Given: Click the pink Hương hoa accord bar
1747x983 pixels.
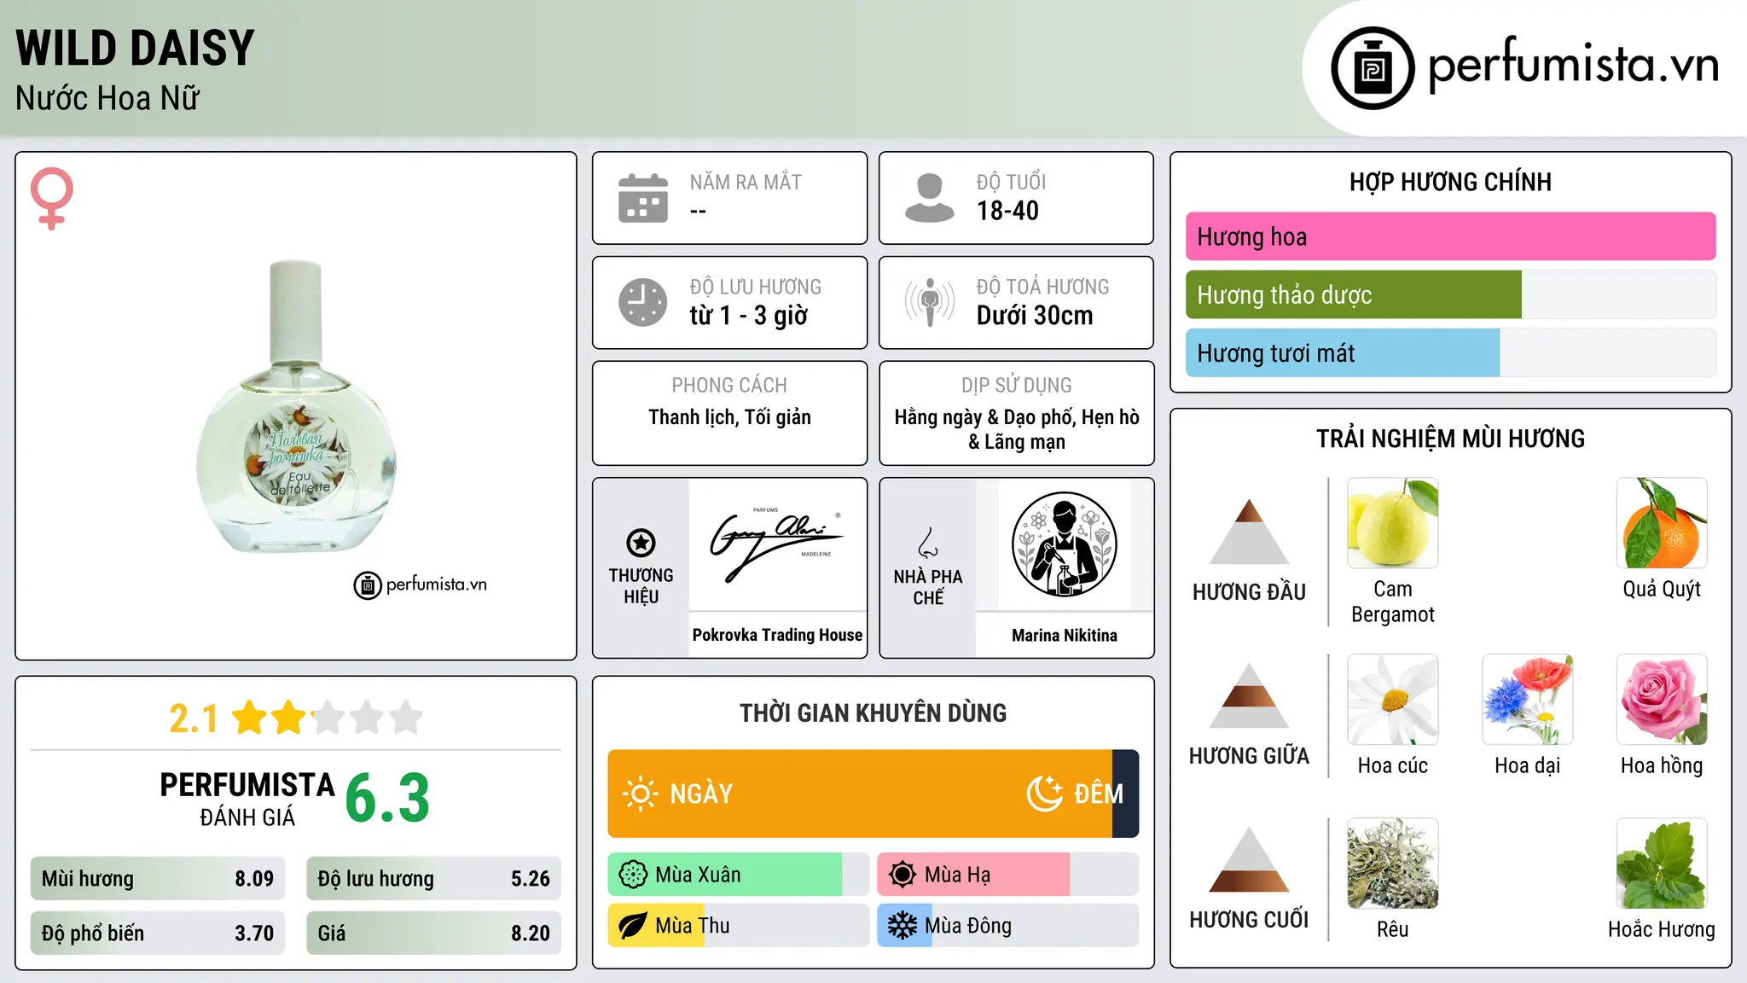Looking at the screenshot, I should (1451, 236).
